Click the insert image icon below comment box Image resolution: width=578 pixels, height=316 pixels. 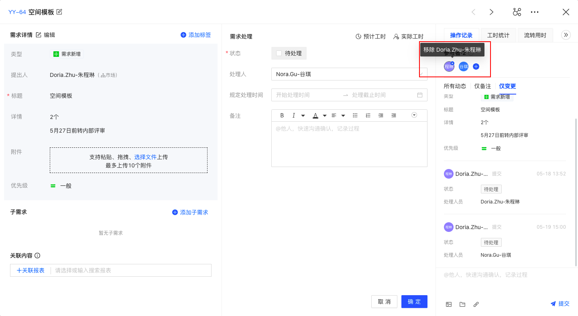449,304
